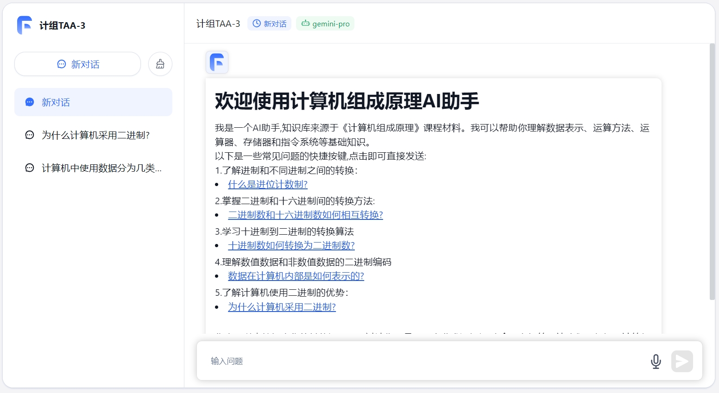Open the sidebar chat 为什么计算机采用二进制?
Screen dimensions: 719x393
click(95, 135)
